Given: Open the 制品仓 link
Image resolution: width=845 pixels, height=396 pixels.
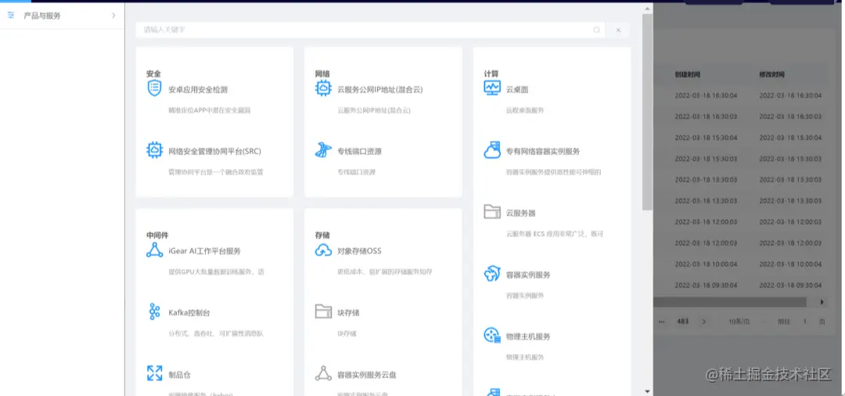Looking at the screenshot, I should point(179,374).
